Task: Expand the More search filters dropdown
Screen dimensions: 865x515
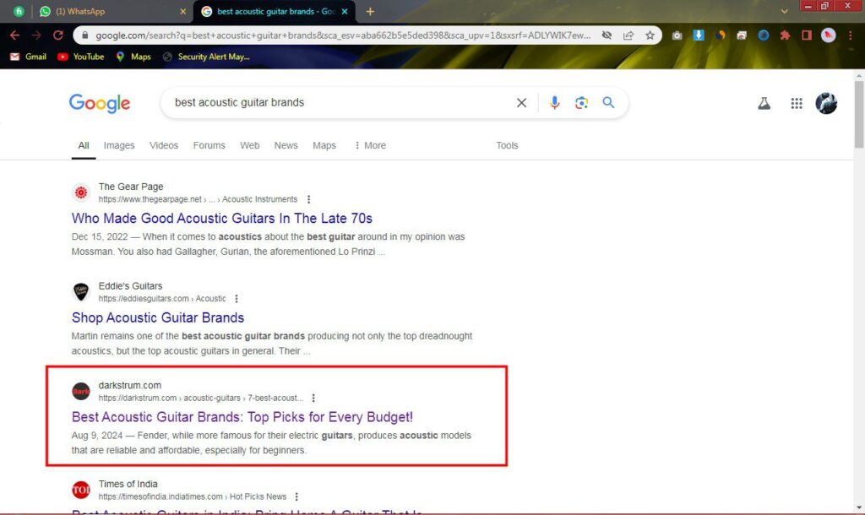Action: (x=370, y=145)
